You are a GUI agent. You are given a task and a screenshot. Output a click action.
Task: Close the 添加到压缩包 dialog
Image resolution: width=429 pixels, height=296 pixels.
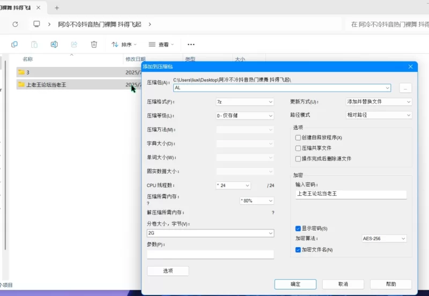pyautogui.click(x=410, y=66)
